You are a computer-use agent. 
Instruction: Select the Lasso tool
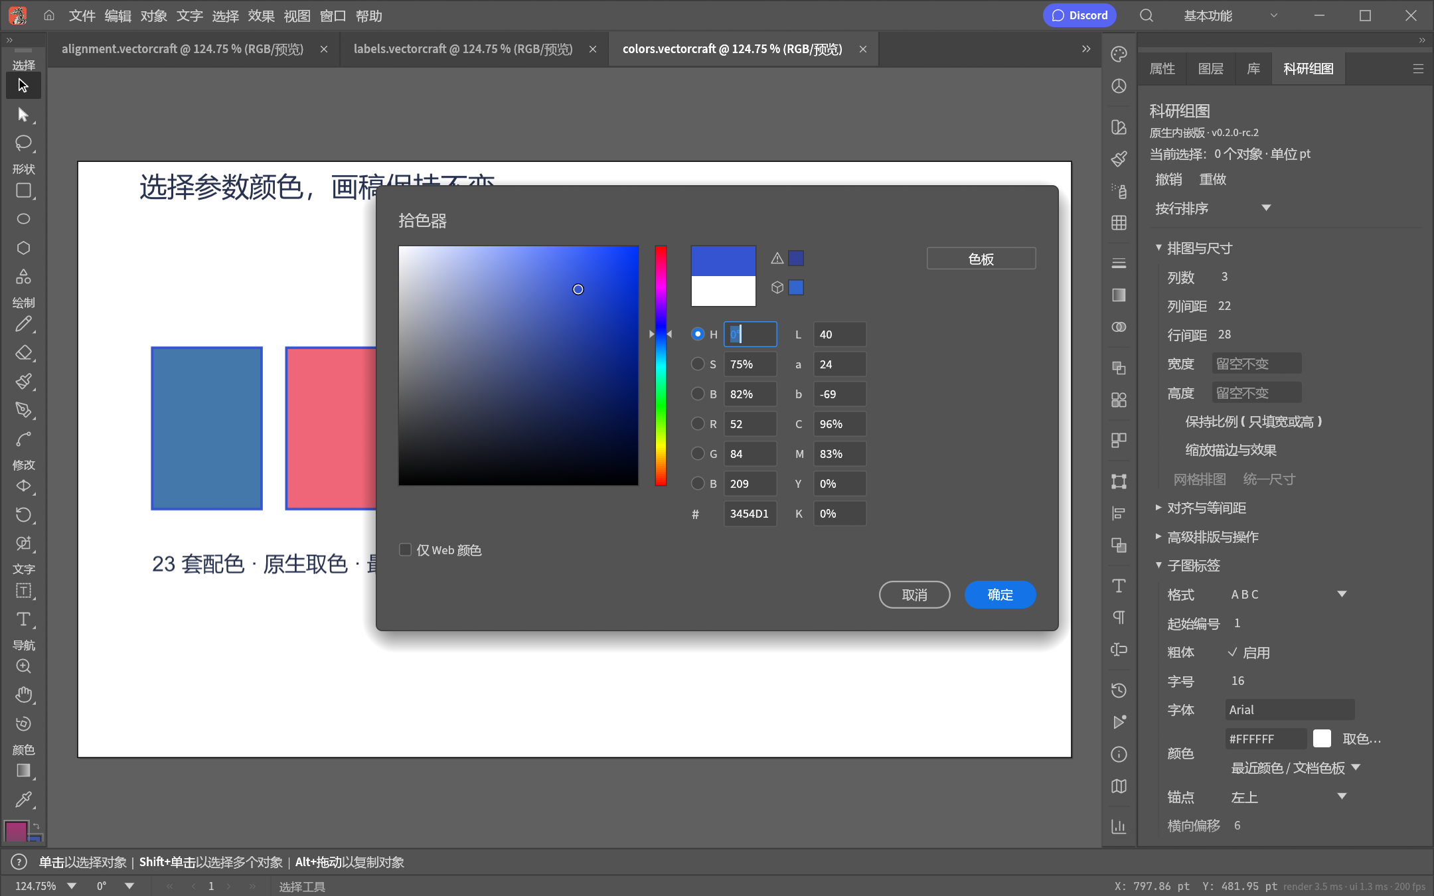tap(23, 143)
